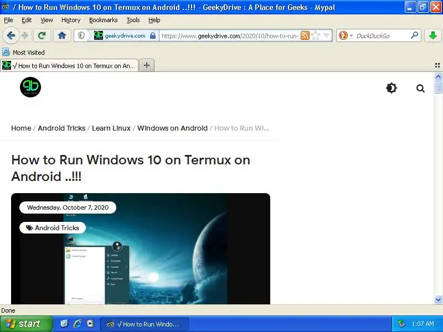The image size is (443, 332).
Task: Open the View menu
Action: point(47,20)
